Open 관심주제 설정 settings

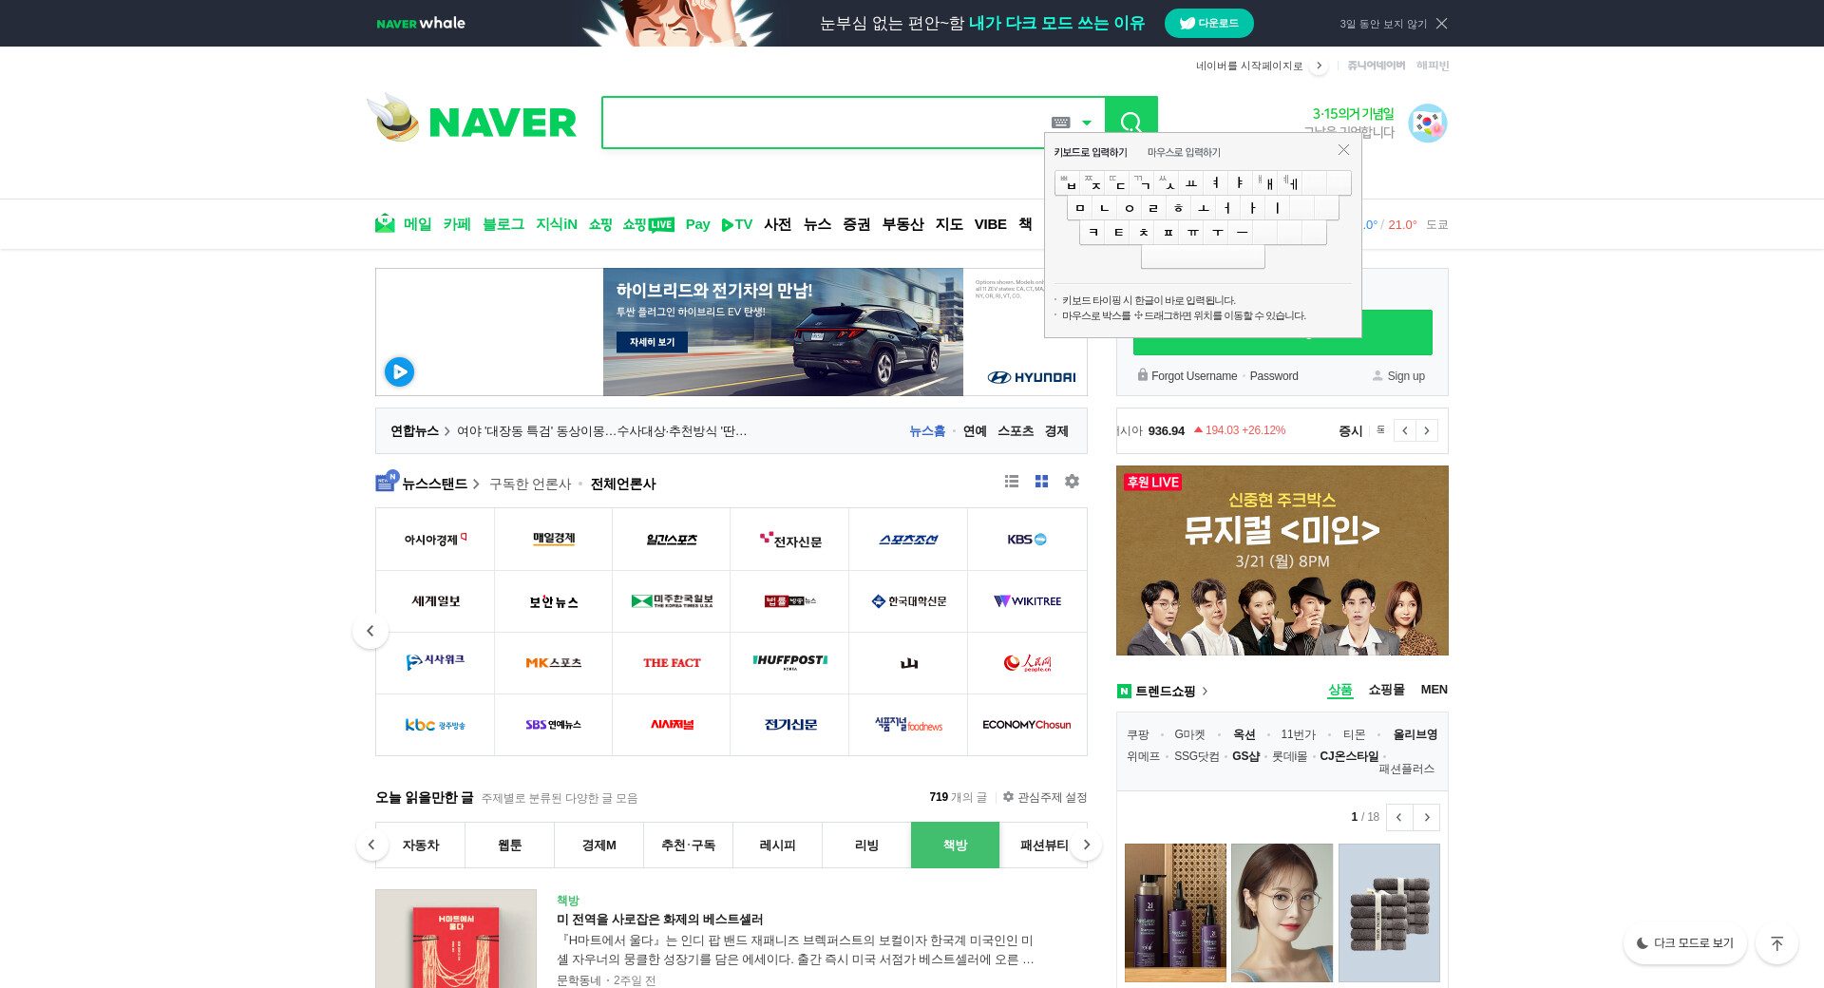click(x=1045, y=798)
